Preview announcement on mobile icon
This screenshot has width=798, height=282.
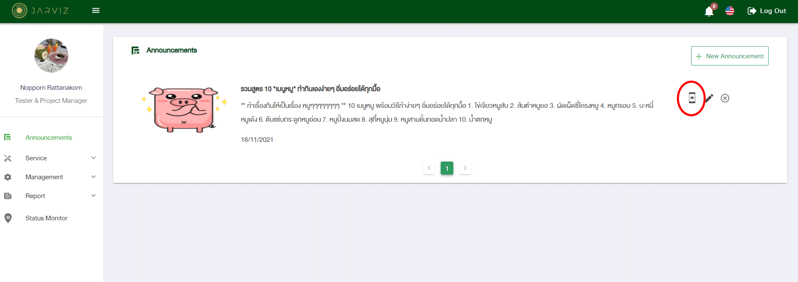pyautogui.click(x=692, y=98)
